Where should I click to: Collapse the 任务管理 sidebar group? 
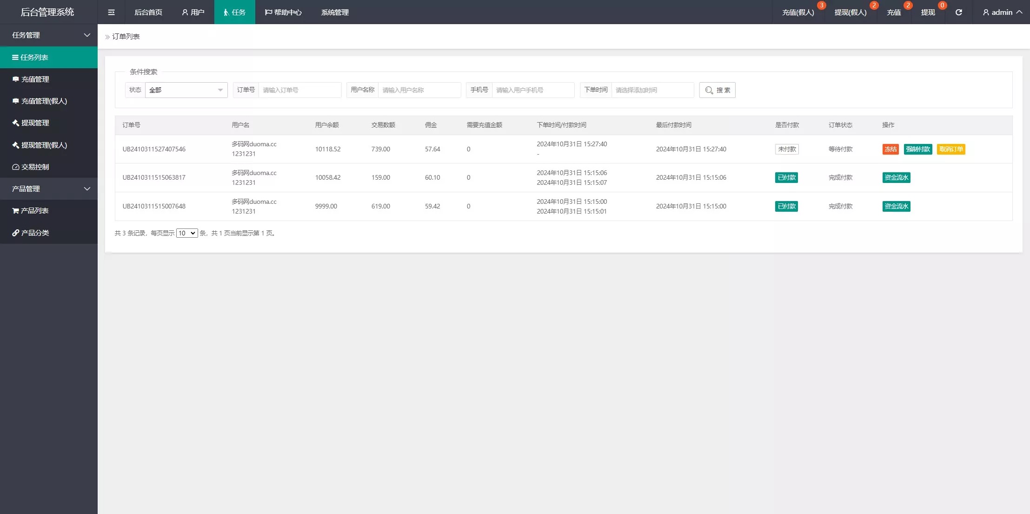click(x=86, y=35)
